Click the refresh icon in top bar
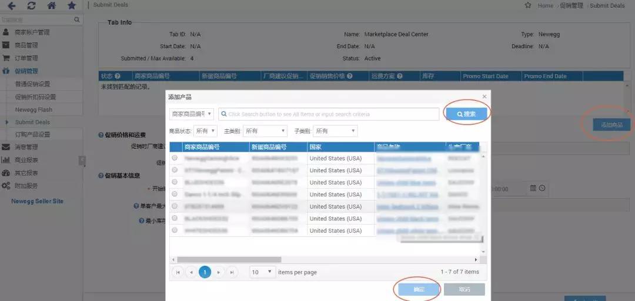Image resolution: width=635 pixels, height=301 pixels. click(32, 6)
